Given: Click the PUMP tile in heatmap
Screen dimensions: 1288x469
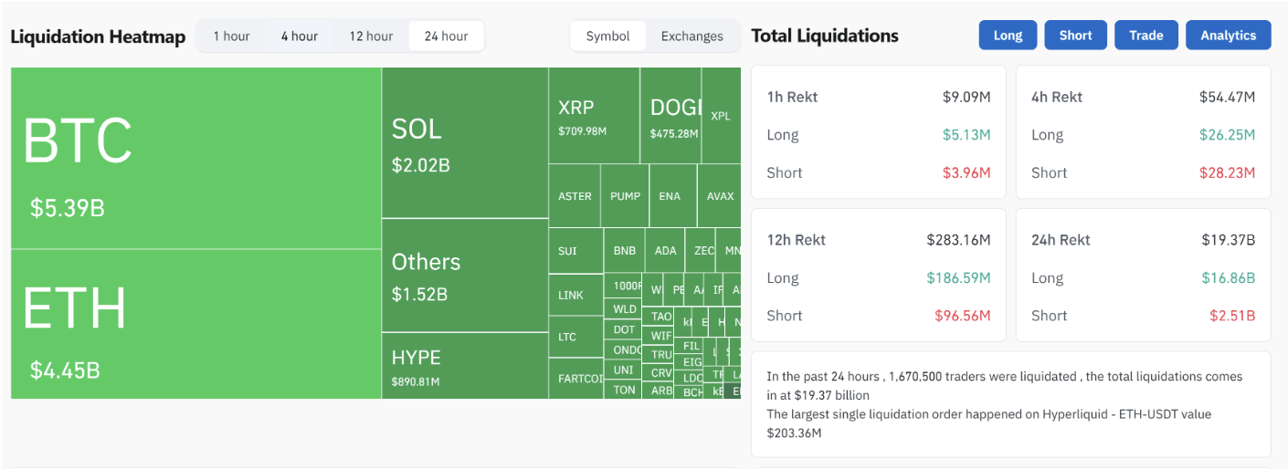Looking at the screenshot, I should pyautogui.click(x=625, y=196).
